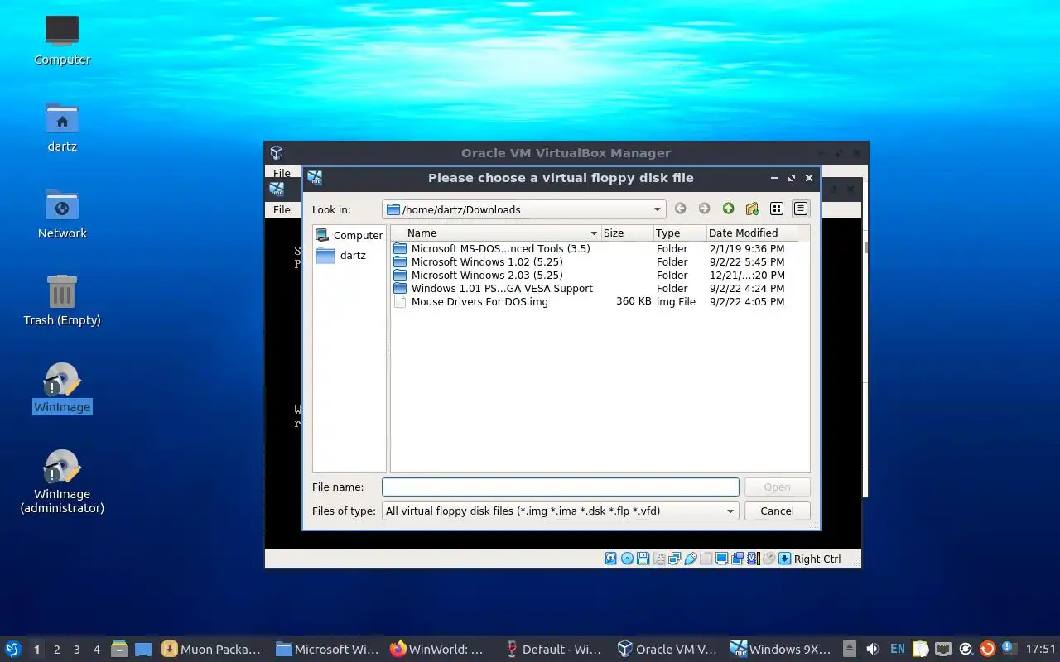Switch file dialog to list view
The image size is (1060, 662).
coord(777,209)
